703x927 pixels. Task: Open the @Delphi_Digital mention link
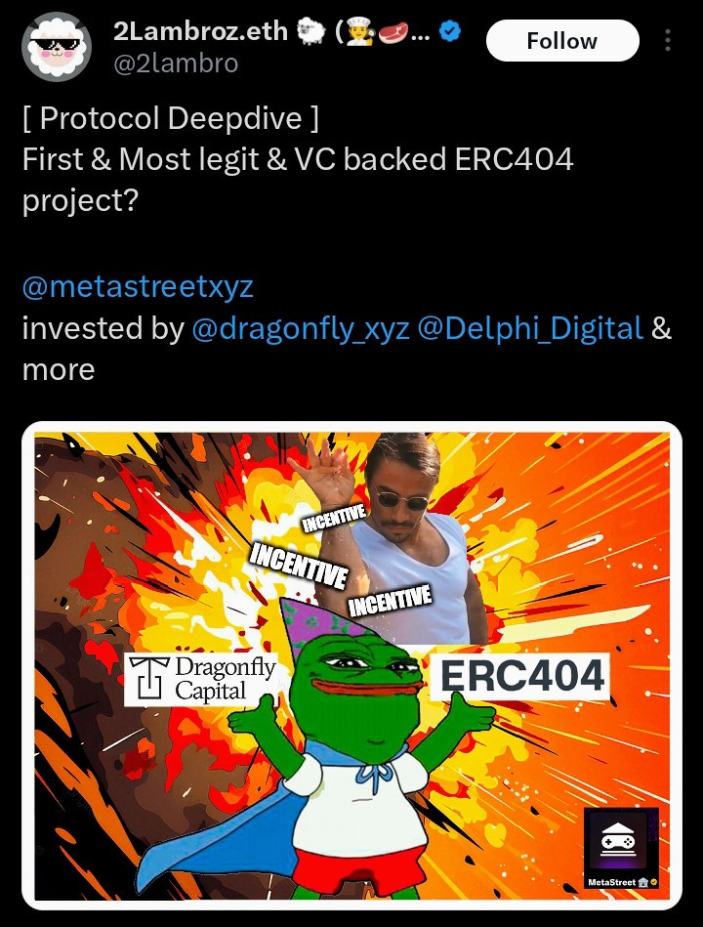pos(530,329)
